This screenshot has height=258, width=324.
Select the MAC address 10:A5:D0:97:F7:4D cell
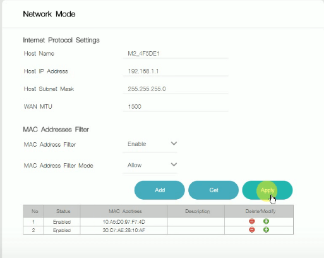tap(124, 222)
